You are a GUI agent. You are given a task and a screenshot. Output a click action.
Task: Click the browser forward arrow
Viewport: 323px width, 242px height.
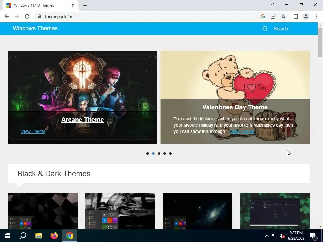tap(17, 16)
